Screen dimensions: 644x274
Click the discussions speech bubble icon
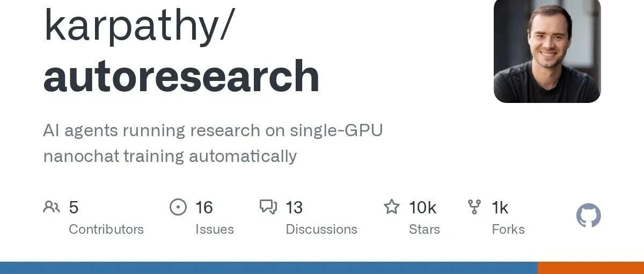tap(268, 207)
